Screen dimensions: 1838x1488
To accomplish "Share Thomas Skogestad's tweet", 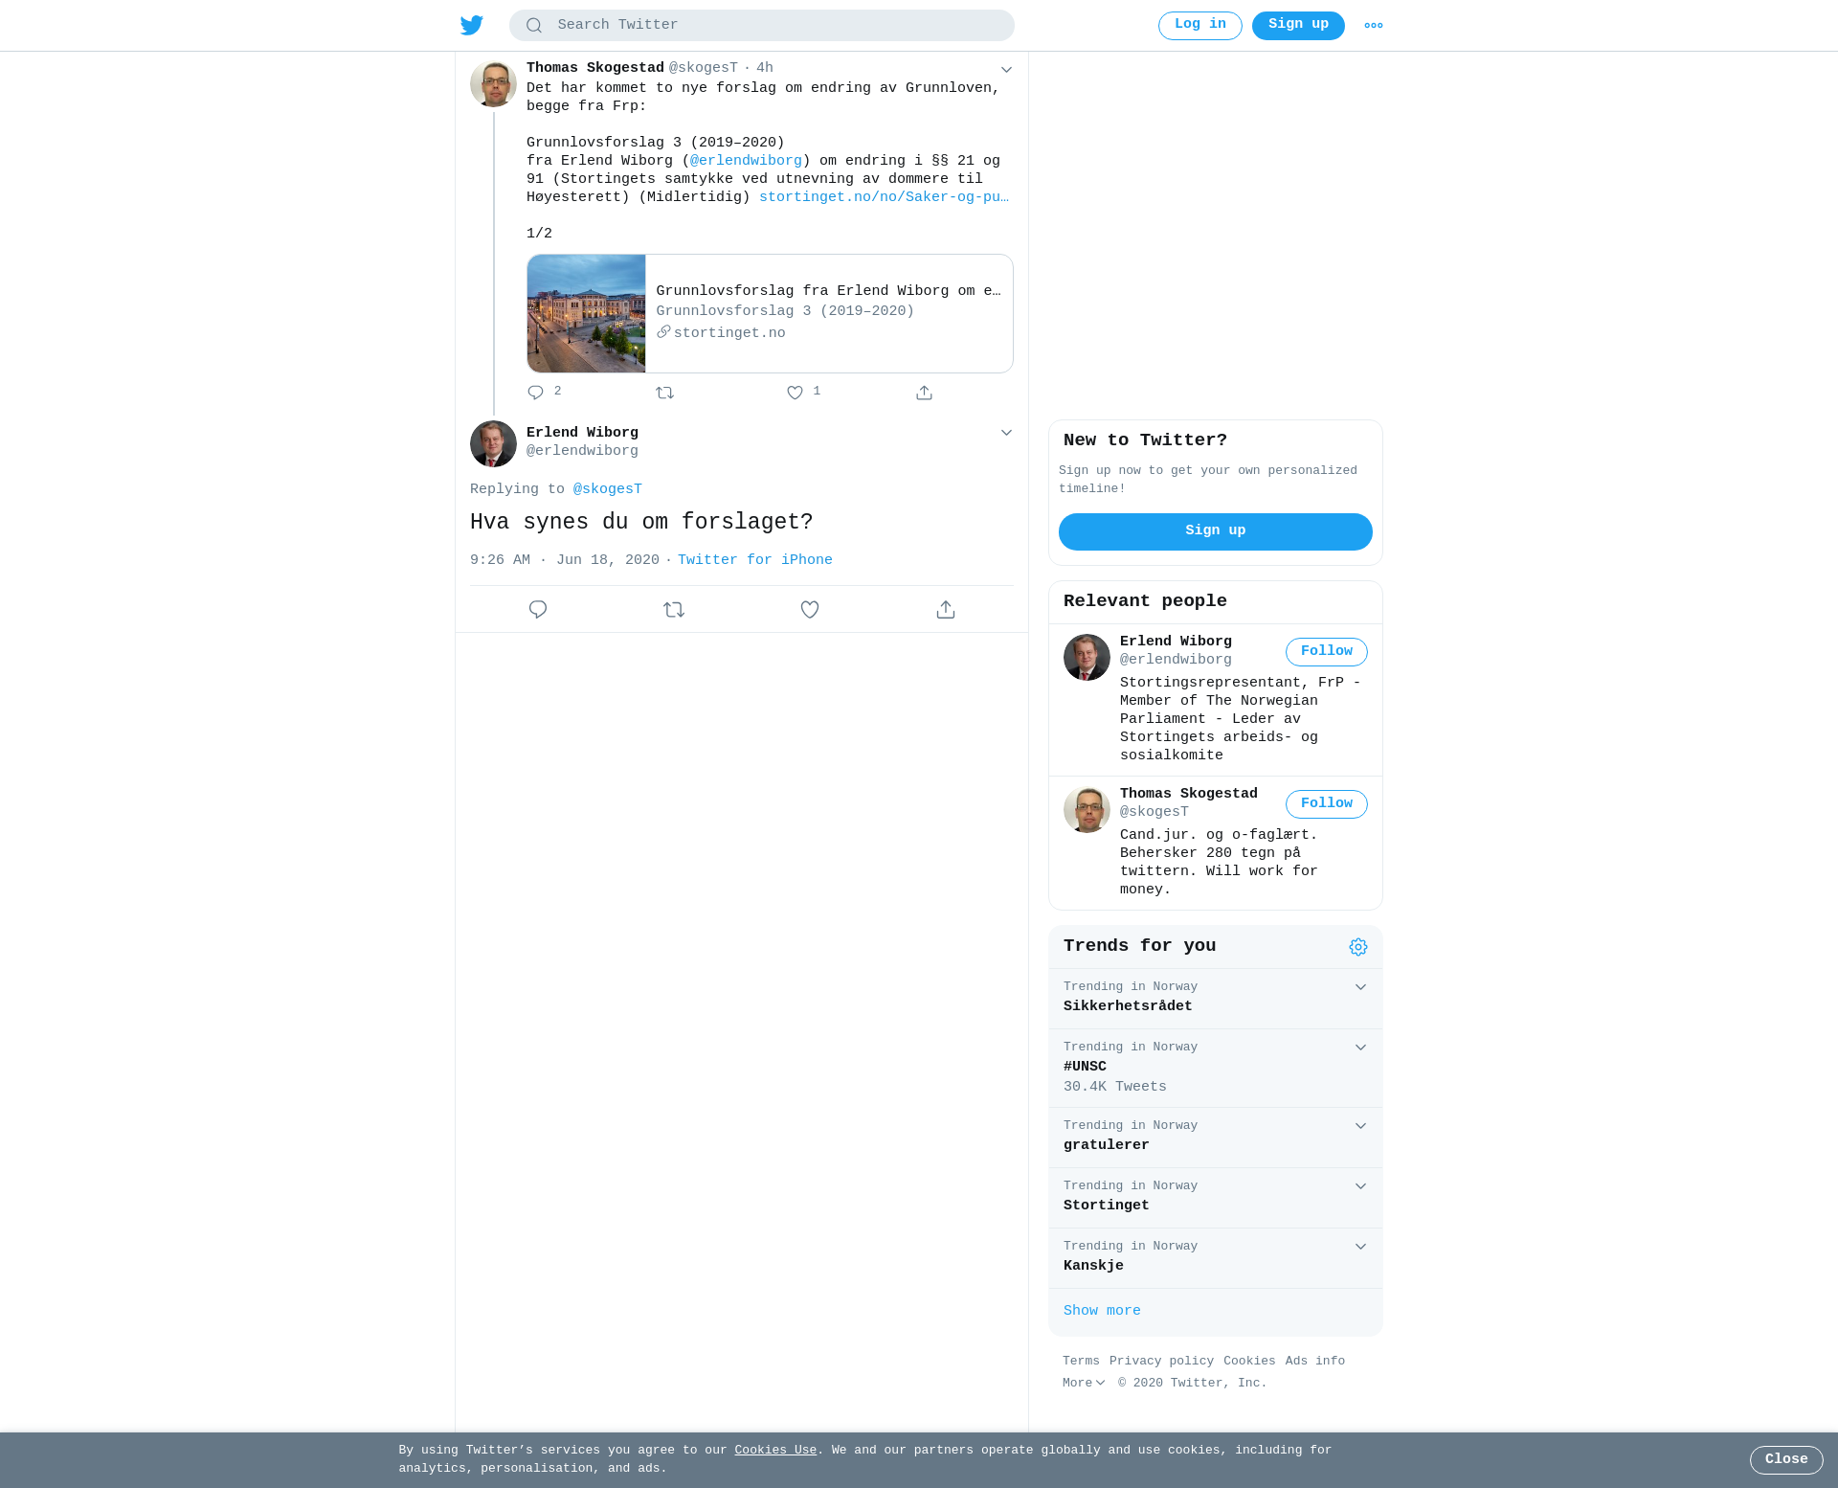I will tap(924, 393).
